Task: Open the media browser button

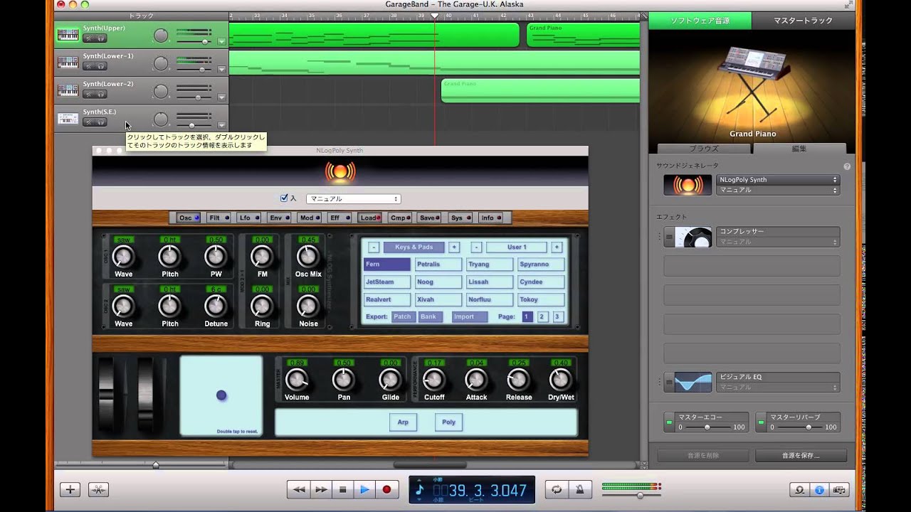Action: coord(839,490)
